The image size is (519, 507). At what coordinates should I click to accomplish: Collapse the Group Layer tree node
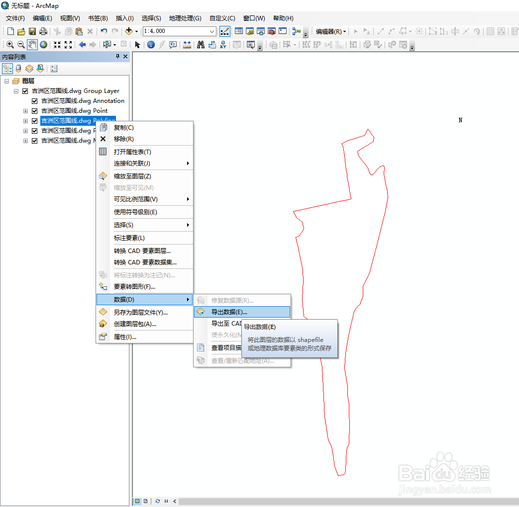16,91
